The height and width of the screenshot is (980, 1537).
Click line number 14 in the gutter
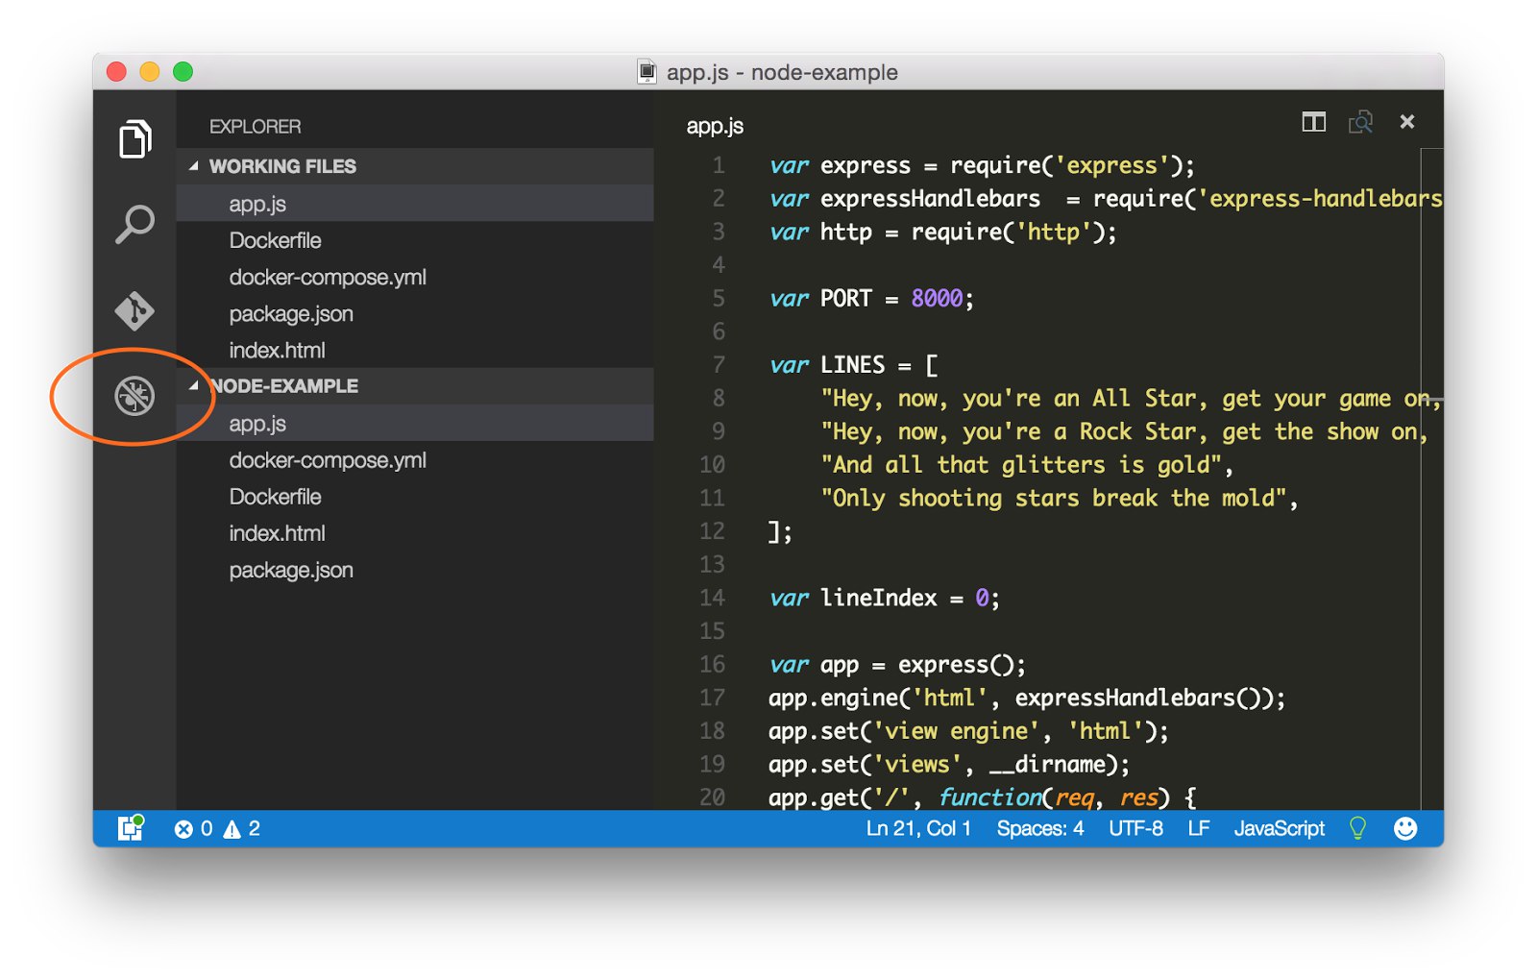(x=712, y=598)
